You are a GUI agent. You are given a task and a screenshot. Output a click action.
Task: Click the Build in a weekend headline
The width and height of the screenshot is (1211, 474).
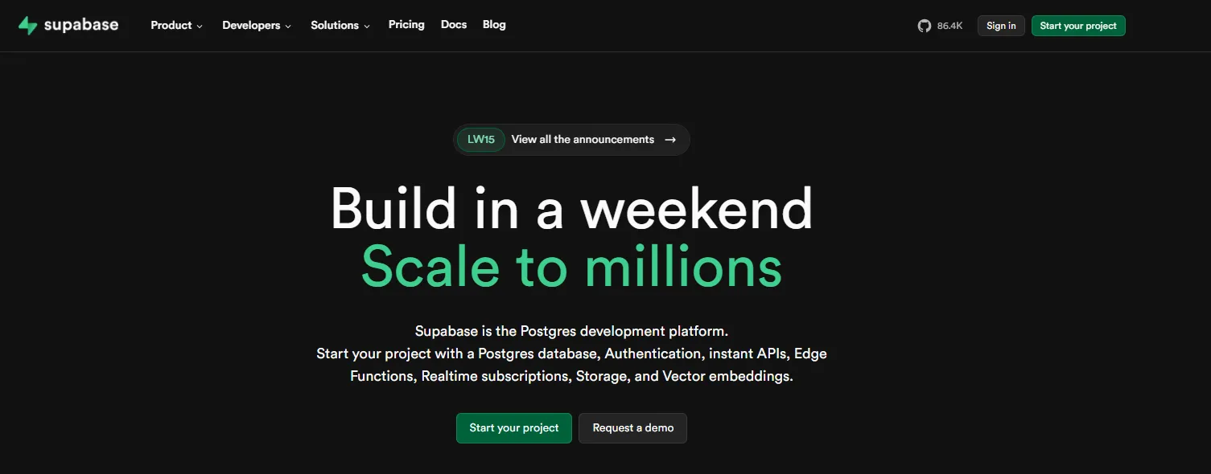tap(571, 209)
